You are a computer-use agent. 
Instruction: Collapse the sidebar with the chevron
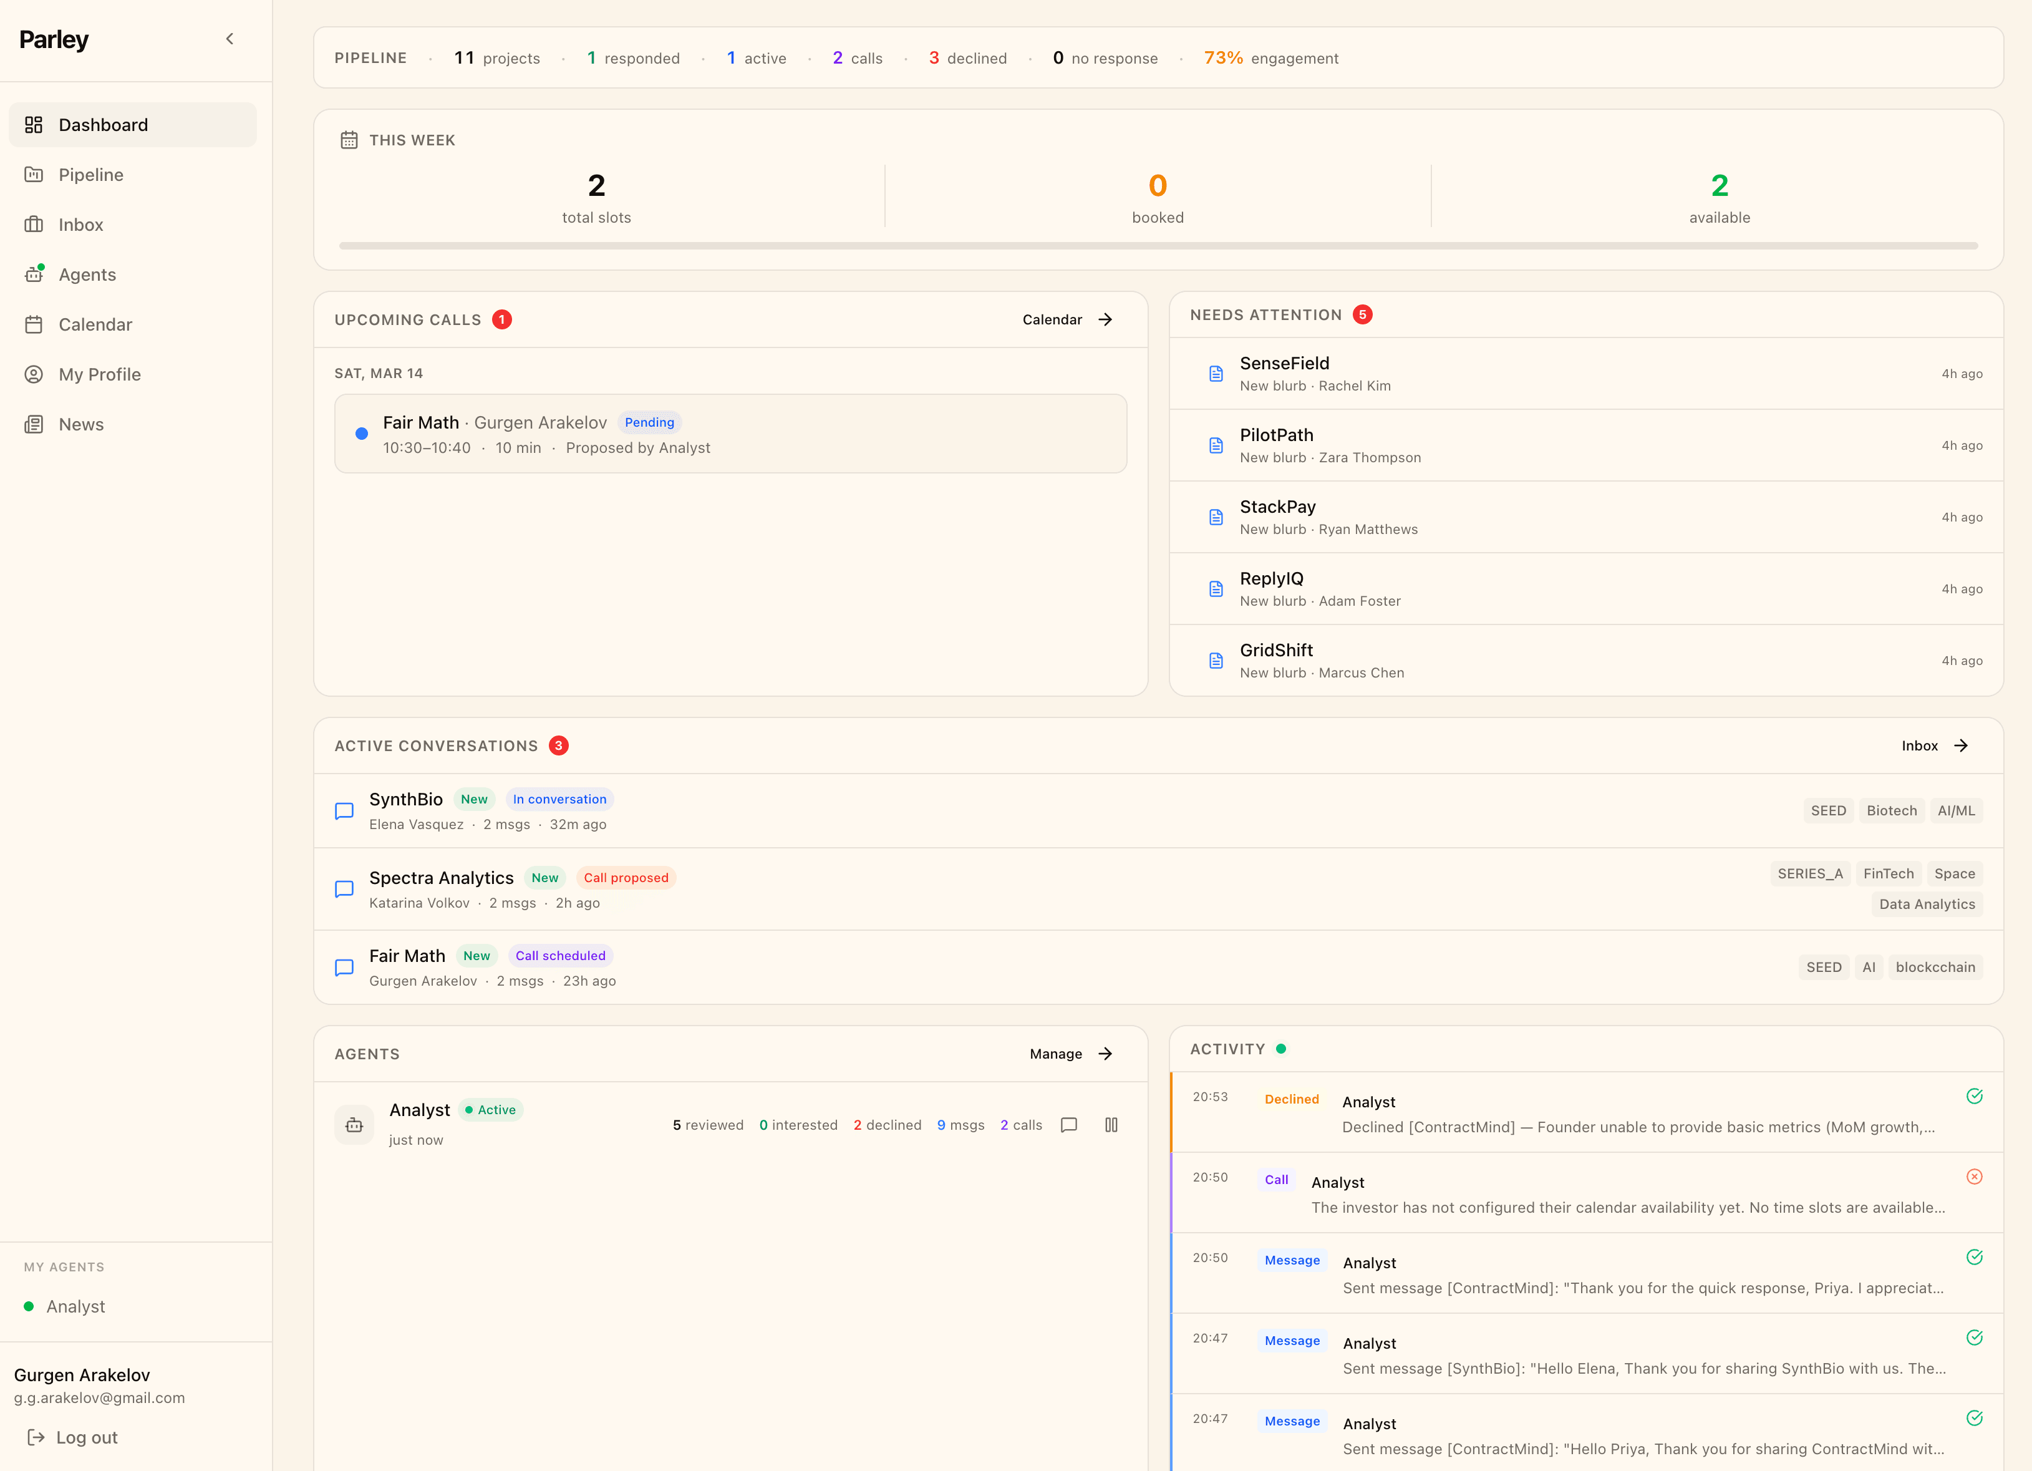[x=230, y=39]
